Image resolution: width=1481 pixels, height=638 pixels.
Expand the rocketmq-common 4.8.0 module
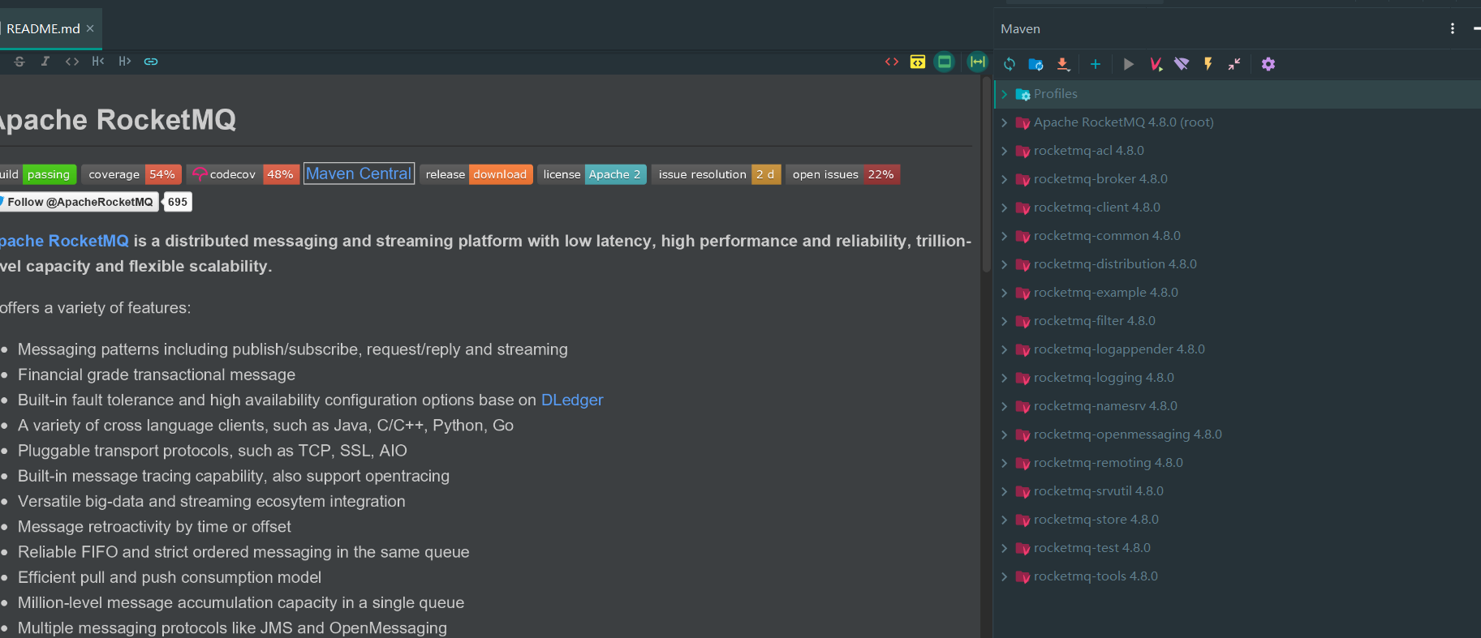[x=1005, y=236]
